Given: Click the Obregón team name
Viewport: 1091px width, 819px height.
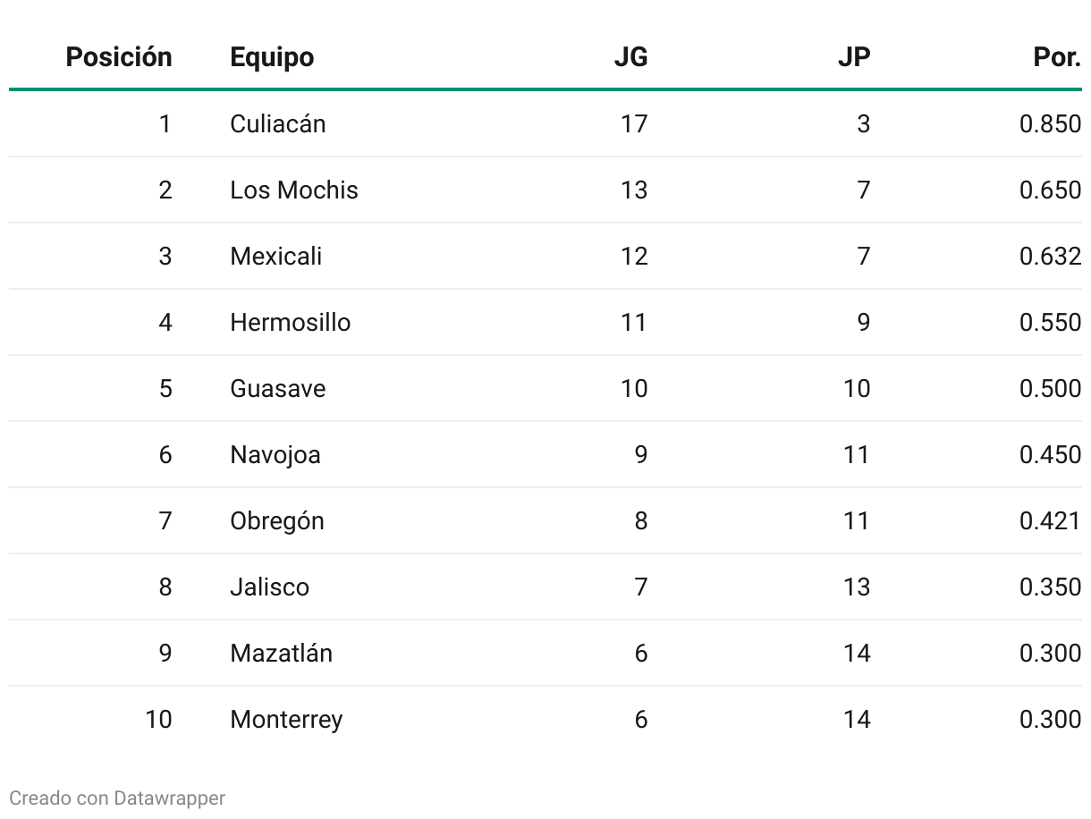Looking at the screenshot, I should [277, 520].
